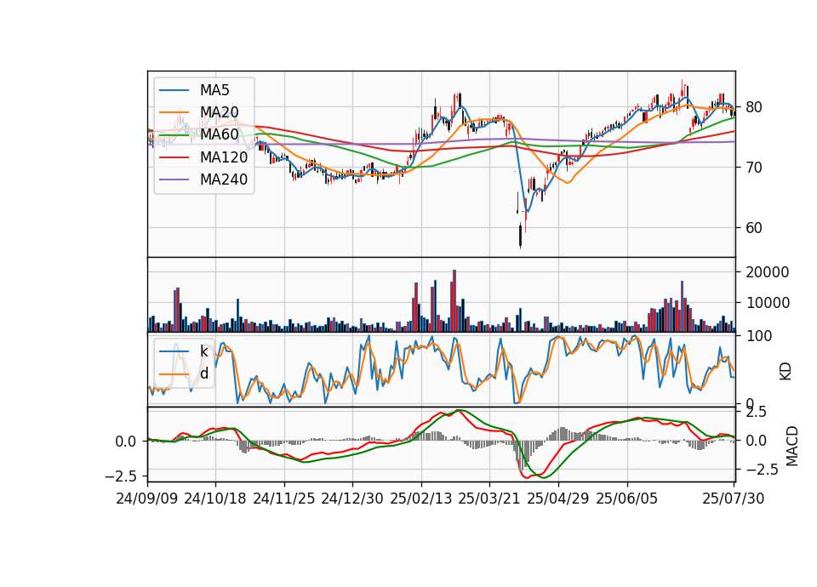Click the 24/09/09 date axis label
This screenshot has width=817, height=587.
tap(147, 499)
